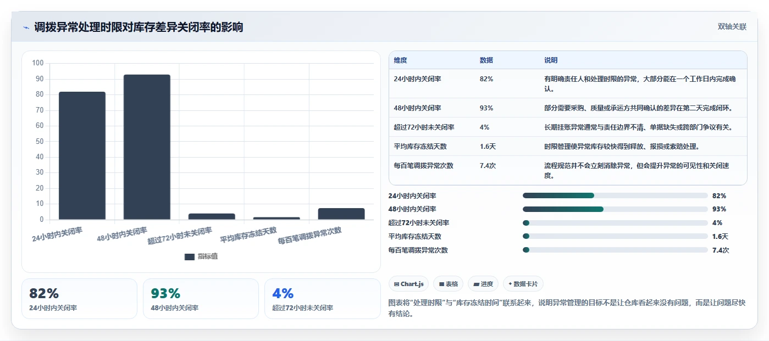Click the 超过72小时未关闭率 progress bar
This screenshot has width=769, height=341.
coord(615,223)
